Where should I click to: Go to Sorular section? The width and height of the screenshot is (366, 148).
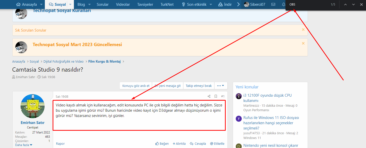[x=102, y=5]
